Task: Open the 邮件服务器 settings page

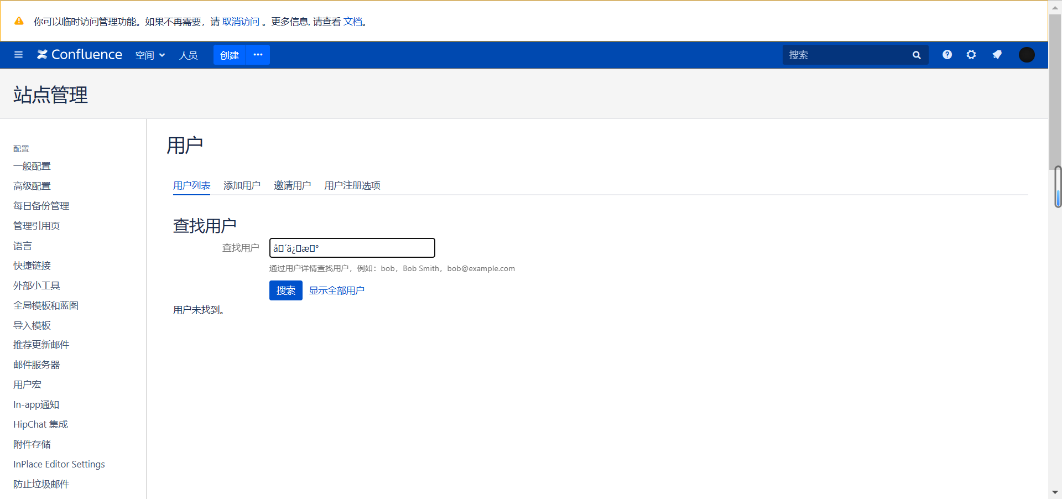Action: 37,365
